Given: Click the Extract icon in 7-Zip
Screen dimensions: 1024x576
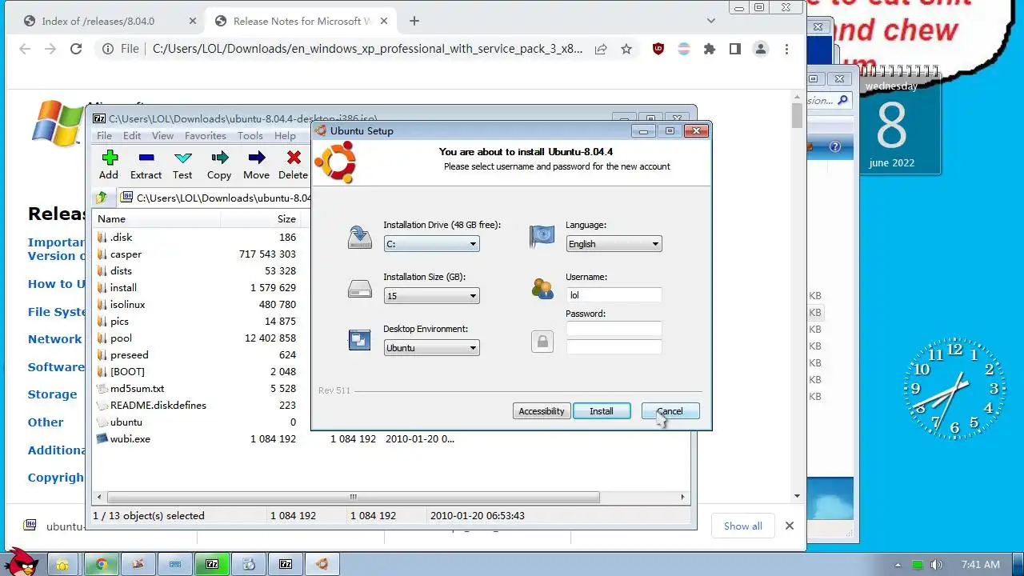Looking at the screenshot, I should [x=146, y=165].
